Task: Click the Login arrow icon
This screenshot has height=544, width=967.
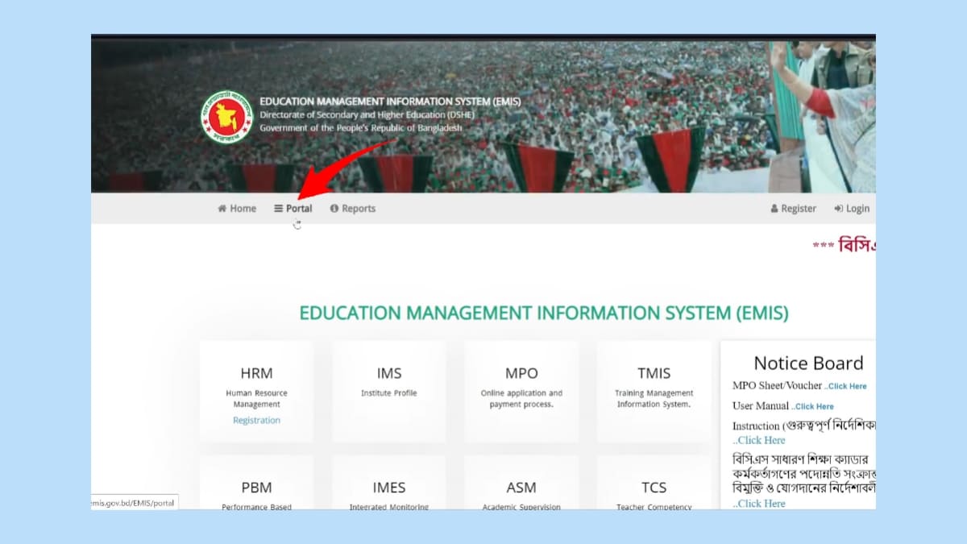Action: click(x=838, y=209)
